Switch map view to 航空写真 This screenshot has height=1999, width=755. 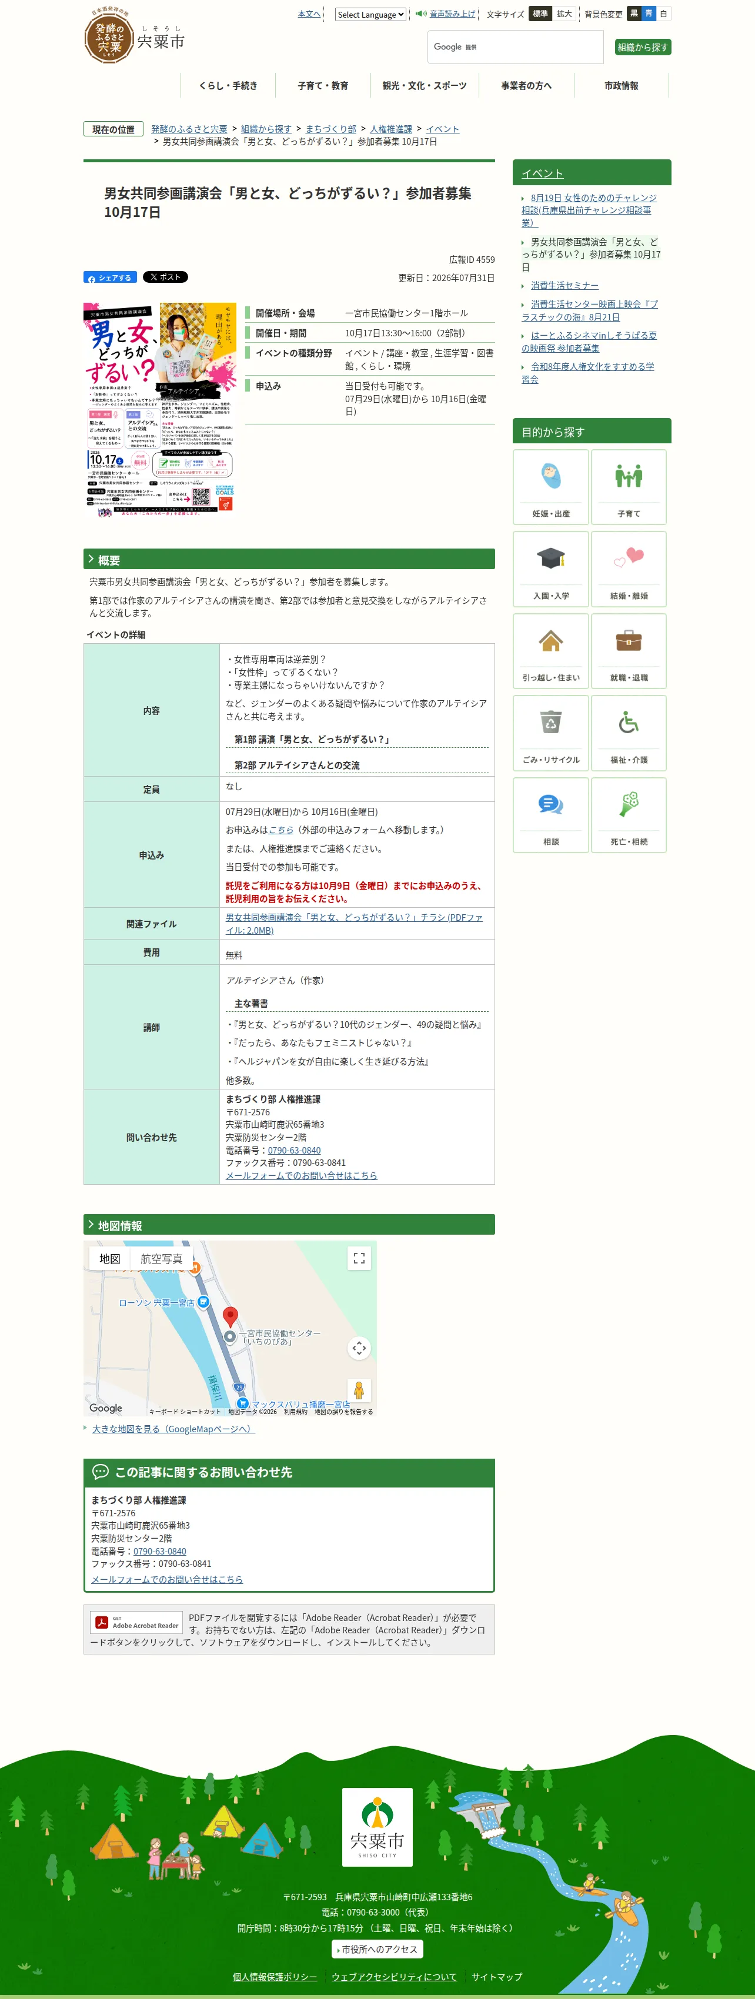coord(161,1259)
